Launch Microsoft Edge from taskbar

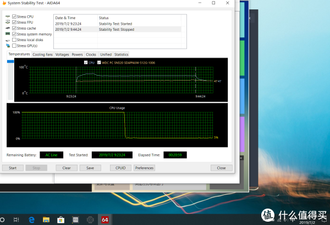pyautogui.click(x=32, y=220)
